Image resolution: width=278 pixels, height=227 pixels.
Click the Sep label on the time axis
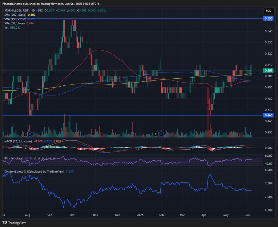point(50,215)
